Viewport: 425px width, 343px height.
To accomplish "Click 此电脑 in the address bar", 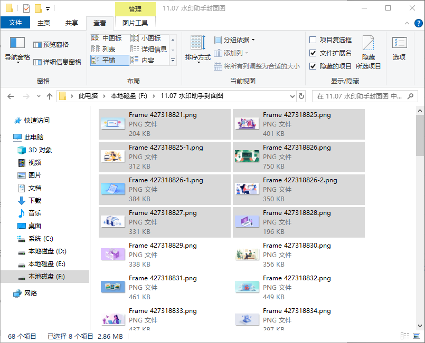I will click(x=88, y=96).
